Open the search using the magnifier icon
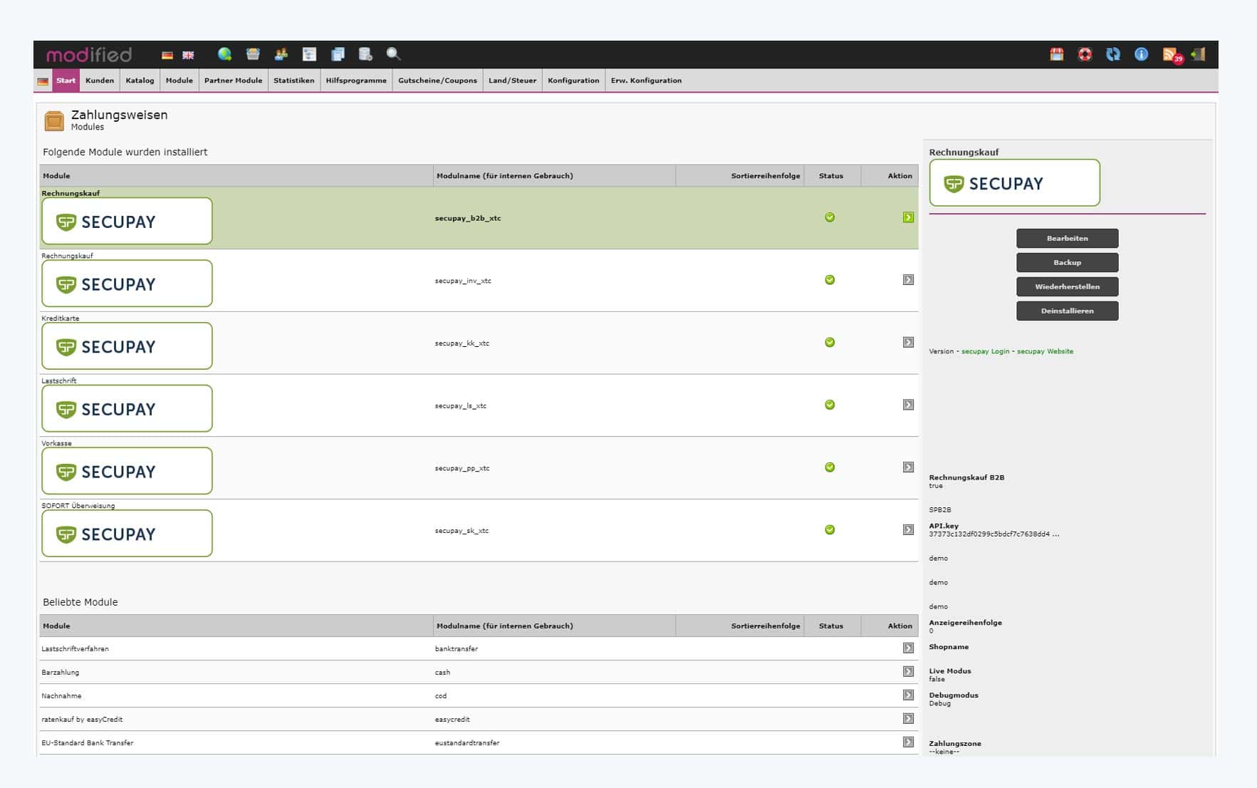 (x=392, y=54)
